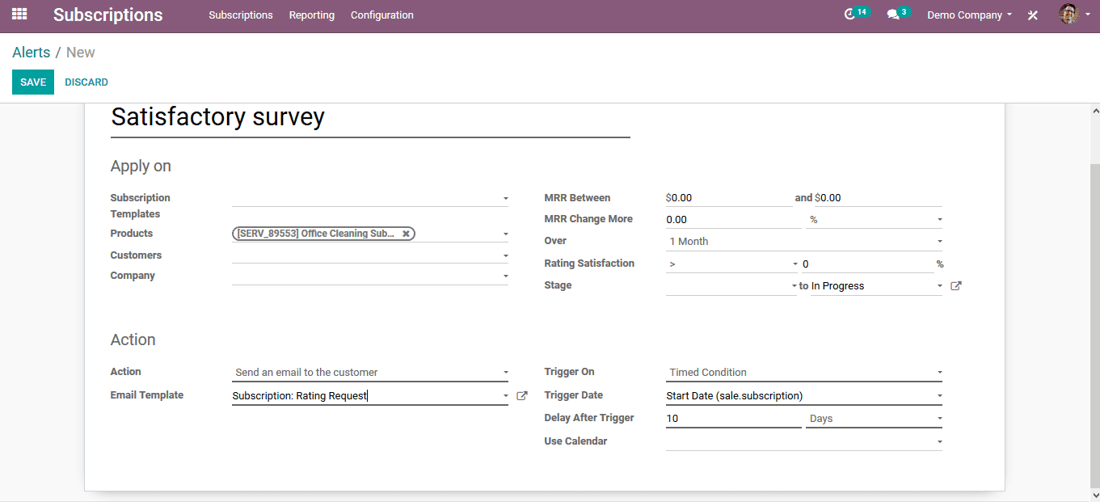Go back to Alerts breadcrumb

(x=31, y=53)
